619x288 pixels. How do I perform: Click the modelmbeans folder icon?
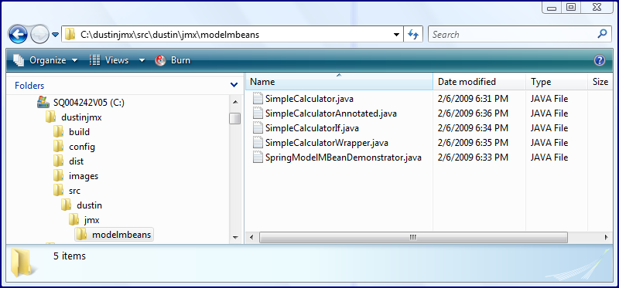(x=82, y=235)
